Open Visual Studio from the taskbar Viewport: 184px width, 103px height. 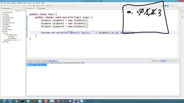(70, 101)
